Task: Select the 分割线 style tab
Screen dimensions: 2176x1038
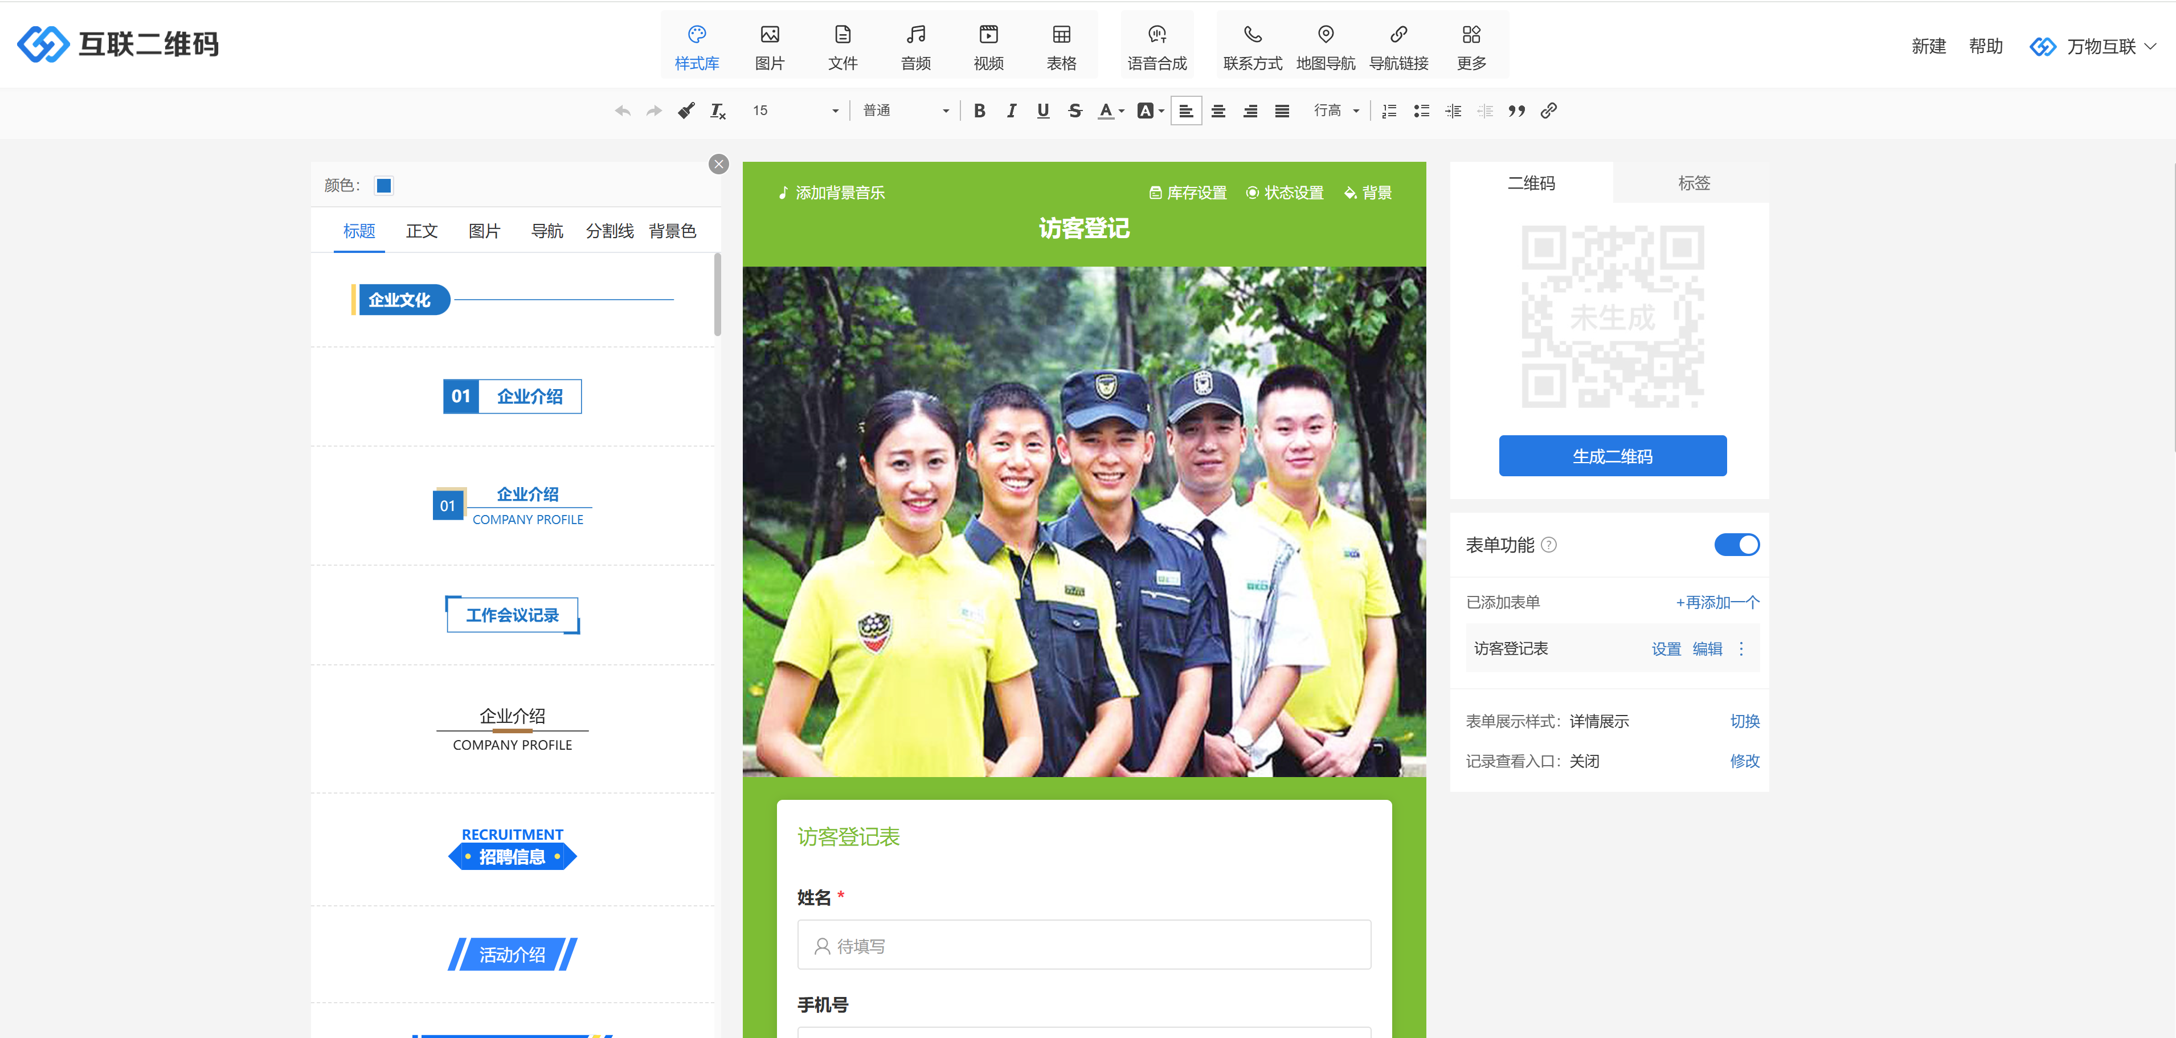Action: [x=609, y=231]
